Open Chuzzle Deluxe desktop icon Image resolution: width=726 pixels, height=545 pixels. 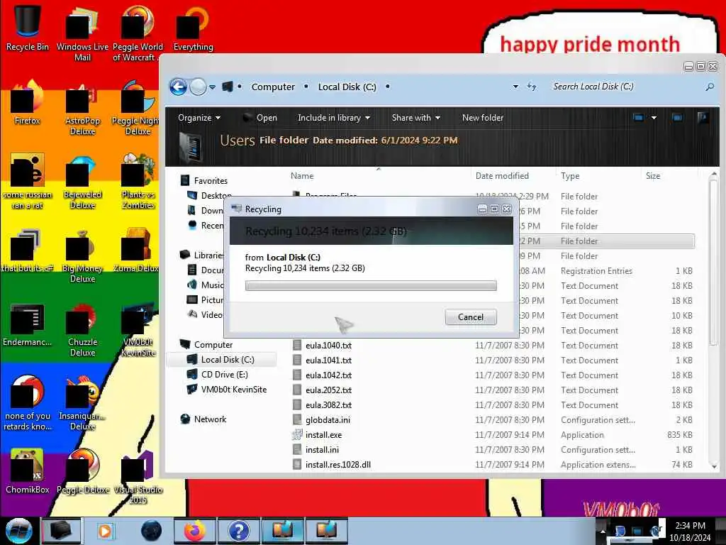pos(82,329)
